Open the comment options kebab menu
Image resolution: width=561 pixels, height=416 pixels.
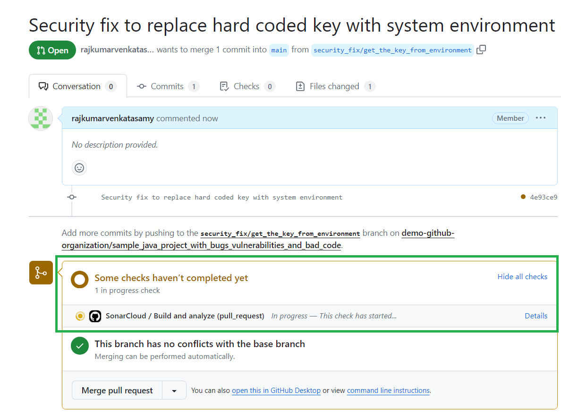click(x=541, y=117)
